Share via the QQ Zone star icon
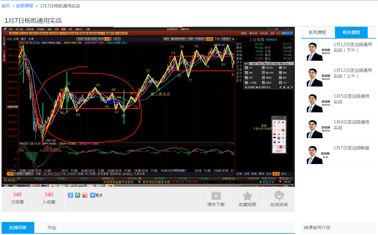378x235 pixels. coord(78,195)
